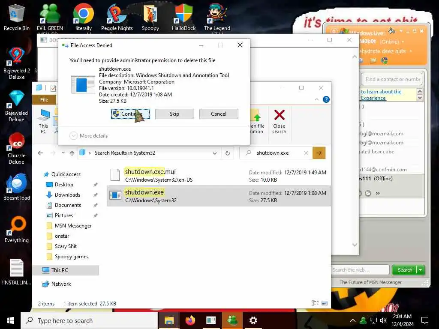The width and height of the screenshot is (439, 329).
Task: Click the Find a contact field in Messenger
Action: click(x=392, y=79)
